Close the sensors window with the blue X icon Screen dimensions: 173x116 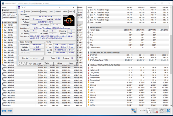[x=168, y=111]
